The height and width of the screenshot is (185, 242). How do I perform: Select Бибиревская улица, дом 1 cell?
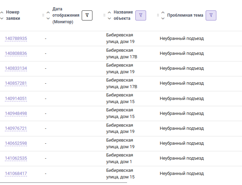119,158
